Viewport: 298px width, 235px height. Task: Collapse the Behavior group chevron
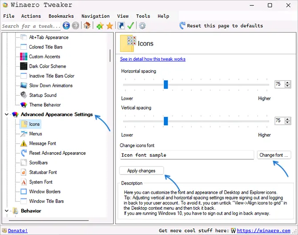tap(7, 211)
